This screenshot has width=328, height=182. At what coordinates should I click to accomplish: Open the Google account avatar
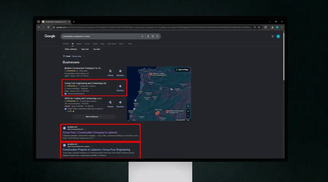278,36
